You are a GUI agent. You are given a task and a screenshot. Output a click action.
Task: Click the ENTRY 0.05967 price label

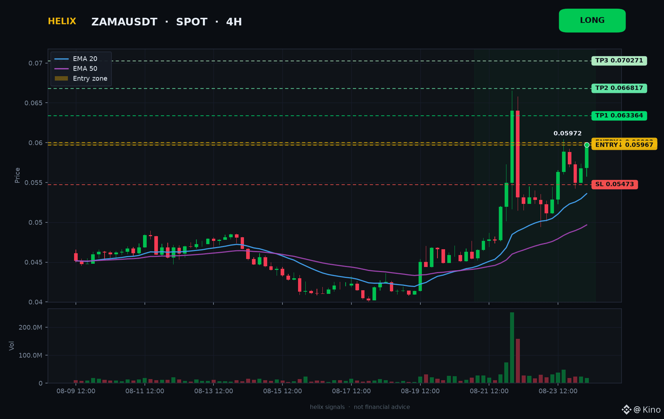click(x=624, y=145)
